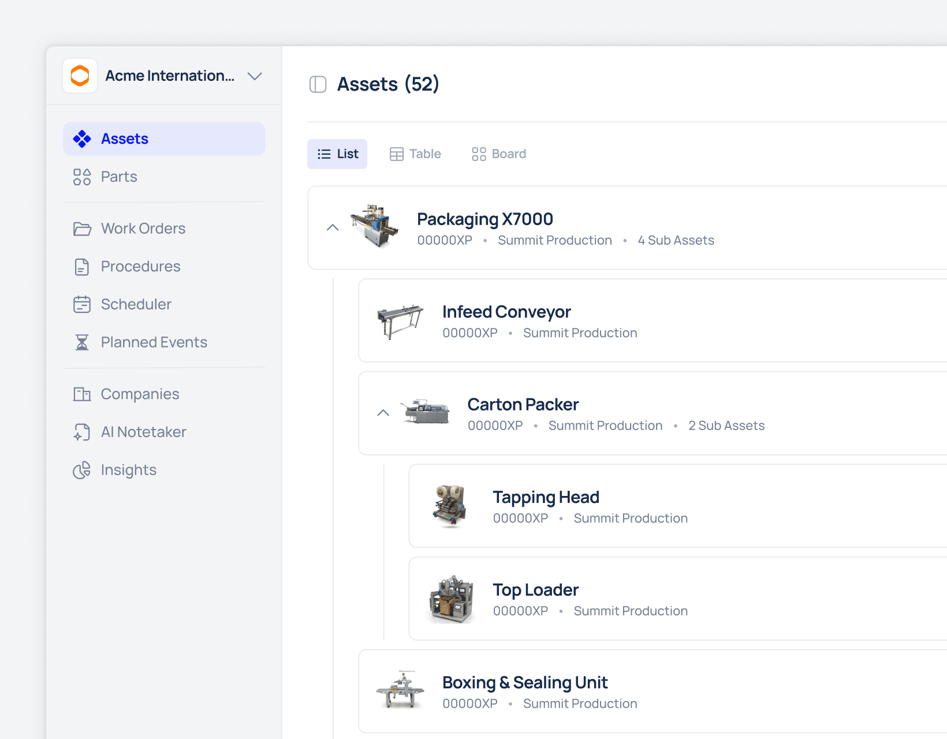Switch to the Board view tab
Image resolution: width=947 pixels, height=739 pixels.
(499, 154)
